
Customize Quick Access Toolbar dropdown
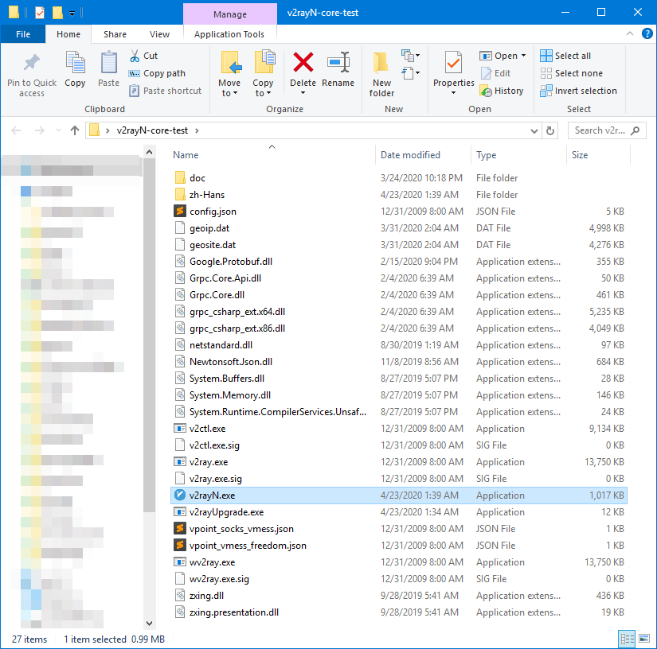pyautogui.click(x=72, y=14)
